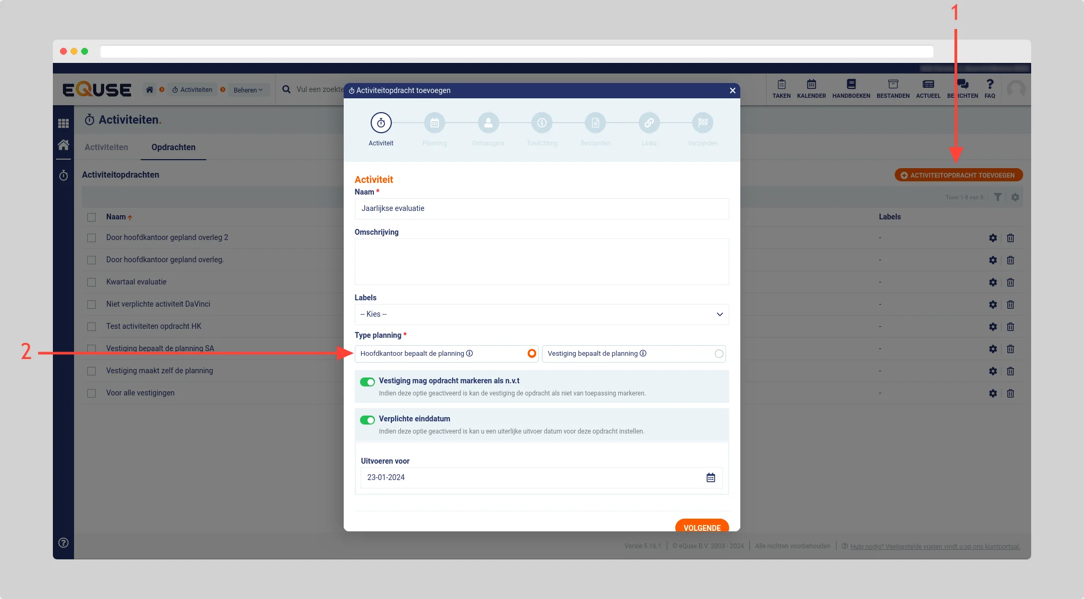Click the Uitvoeren voor date field

pyautogui.click(x=541, y=477)
